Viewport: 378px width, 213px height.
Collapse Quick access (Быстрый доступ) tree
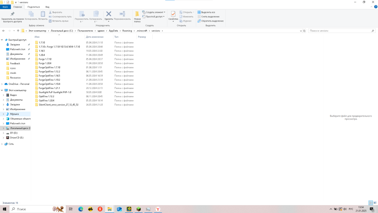(x=2, y=40)
